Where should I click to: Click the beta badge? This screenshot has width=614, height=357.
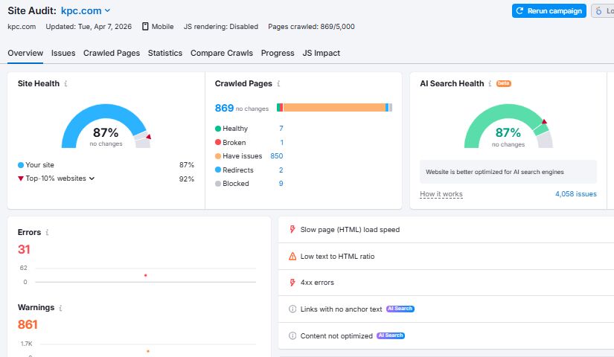504,83
